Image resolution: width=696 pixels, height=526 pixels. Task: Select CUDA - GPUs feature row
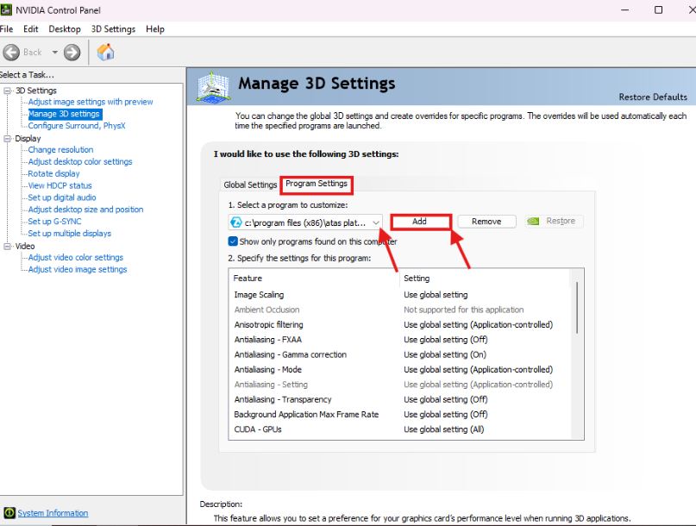399,429
